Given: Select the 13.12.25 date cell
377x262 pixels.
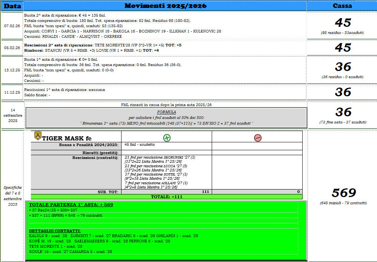Looking at the screenshot, I should pos(12,70).
